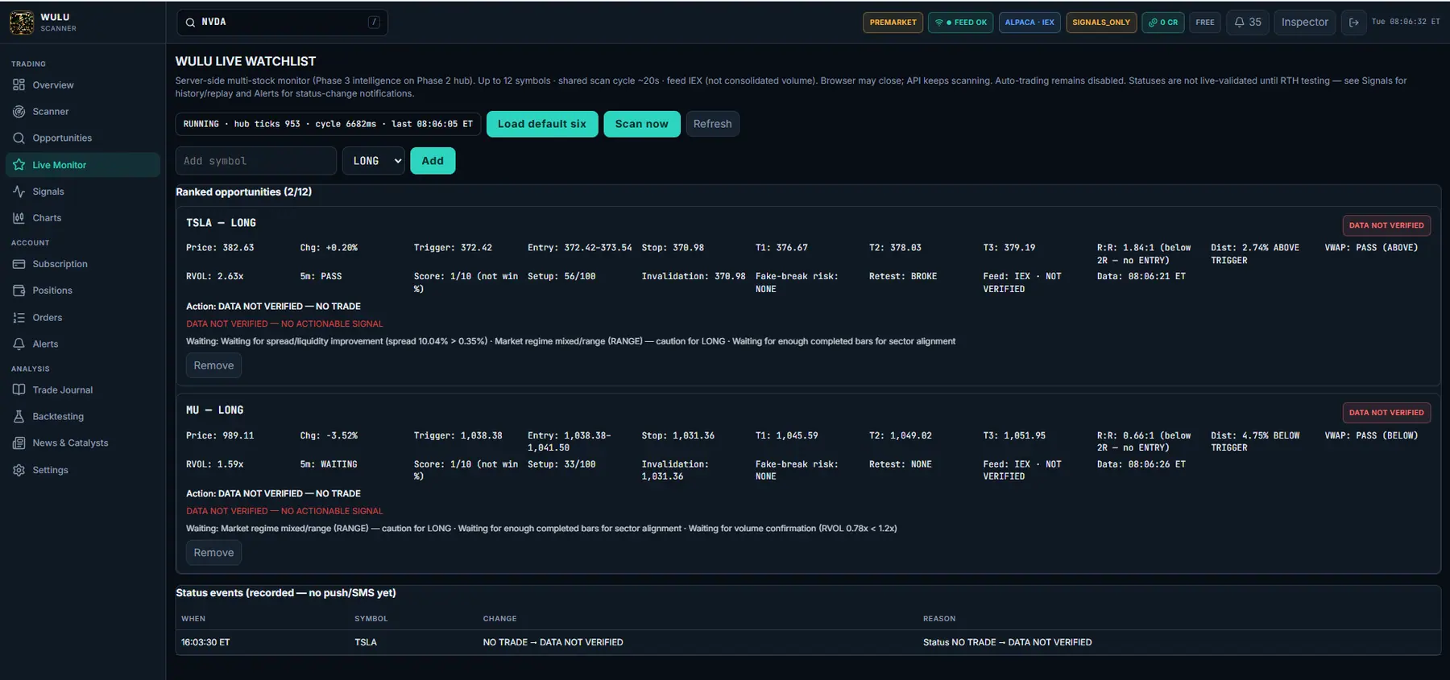This screenshot has height=680, width=1450.
Task: Open Opportunities via its magnifier icon
Action: click(x=19, y=138)
